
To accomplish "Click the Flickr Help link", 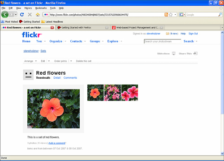I will (x=183, y=34).
